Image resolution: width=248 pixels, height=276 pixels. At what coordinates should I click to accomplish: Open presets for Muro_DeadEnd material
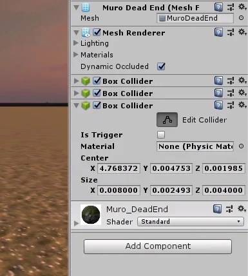(x=229, y=209)
